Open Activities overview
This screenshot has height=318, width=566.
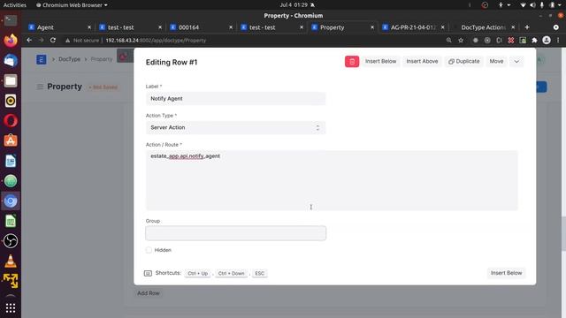coord(15,5)
